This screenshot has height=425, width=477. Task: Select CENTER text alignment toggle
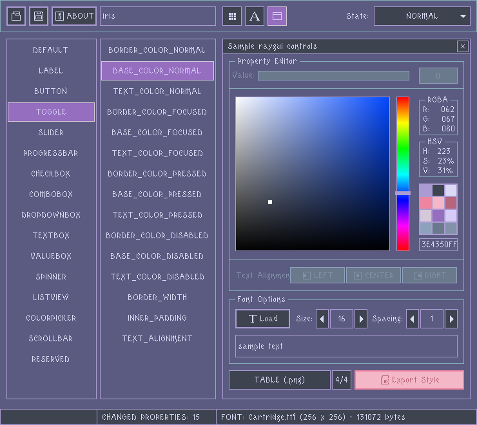pyautogui.click(x=373, y=276)
